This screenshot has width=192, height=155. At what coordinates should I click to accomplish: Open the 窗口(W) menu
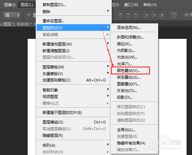[x=131, y=5]
